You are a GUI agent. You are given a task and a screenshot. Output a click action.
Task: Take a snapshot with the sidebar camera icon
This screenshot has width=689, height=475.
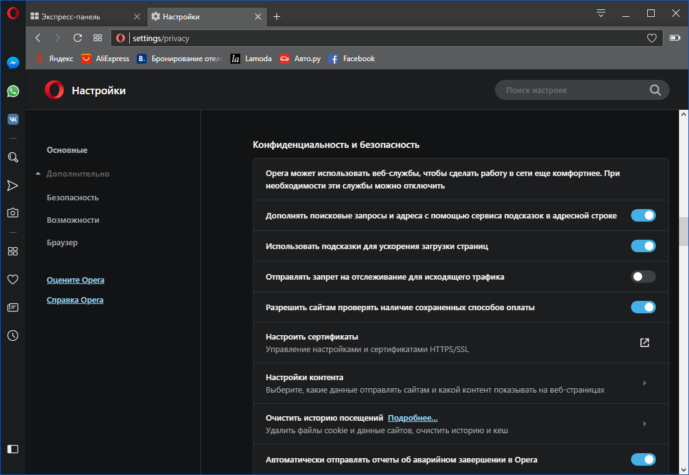[x=12, y=213]
